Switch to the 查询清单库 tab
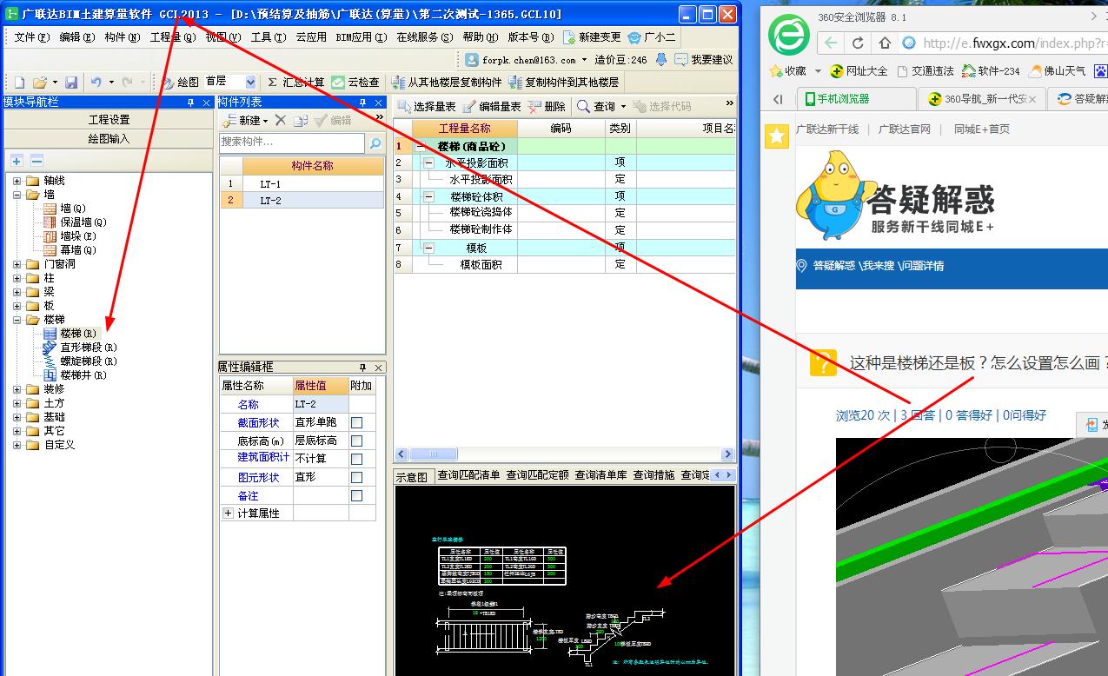This screenshot has width=1108, height=676. 601,475
